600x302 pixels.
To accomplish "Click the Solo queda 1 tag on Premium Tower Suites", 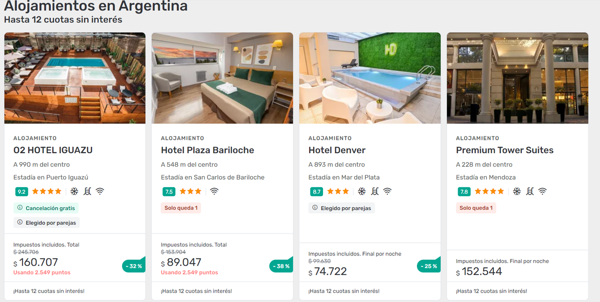I will click(x=476, y=208).
